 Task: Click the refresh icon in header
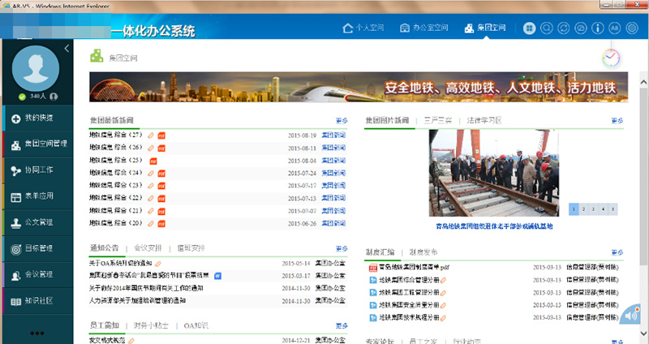click(563, 28)
